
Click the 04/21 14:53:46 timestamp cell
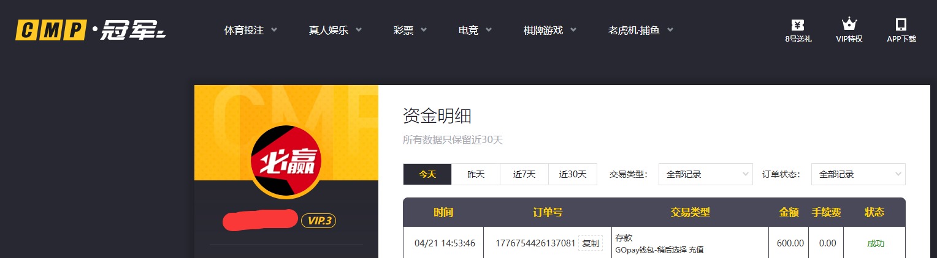click(445, 243)
